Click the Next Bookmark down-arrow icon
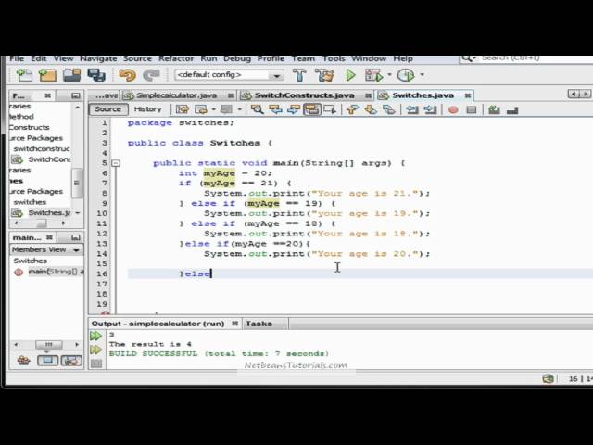The width and height of the screenshot is (593, 445). point(371,109)
